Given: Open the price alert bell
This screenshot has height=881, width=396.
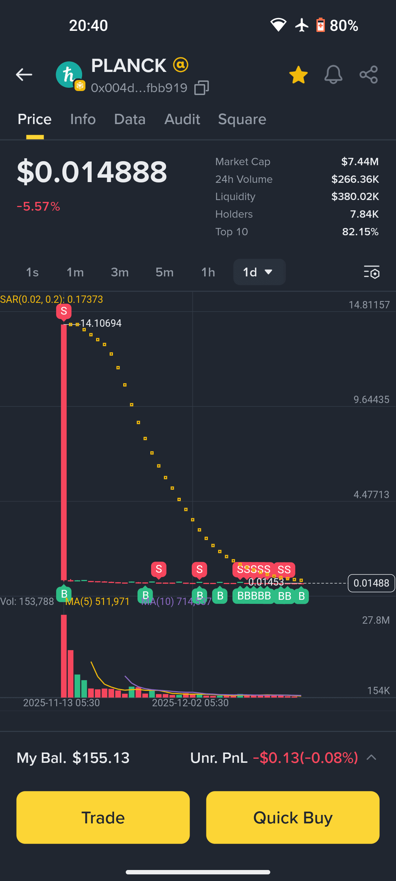Looking at the screenshot, I should pos(333,75).
